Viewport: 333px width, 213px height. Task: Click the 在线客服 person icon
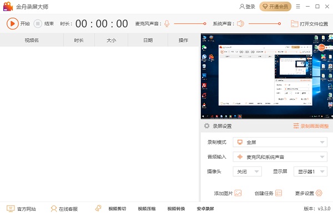pos(54,209)
